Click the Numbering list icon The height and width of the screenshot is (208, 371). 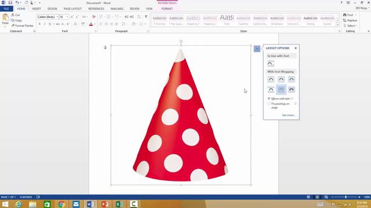tap(109, 17)
